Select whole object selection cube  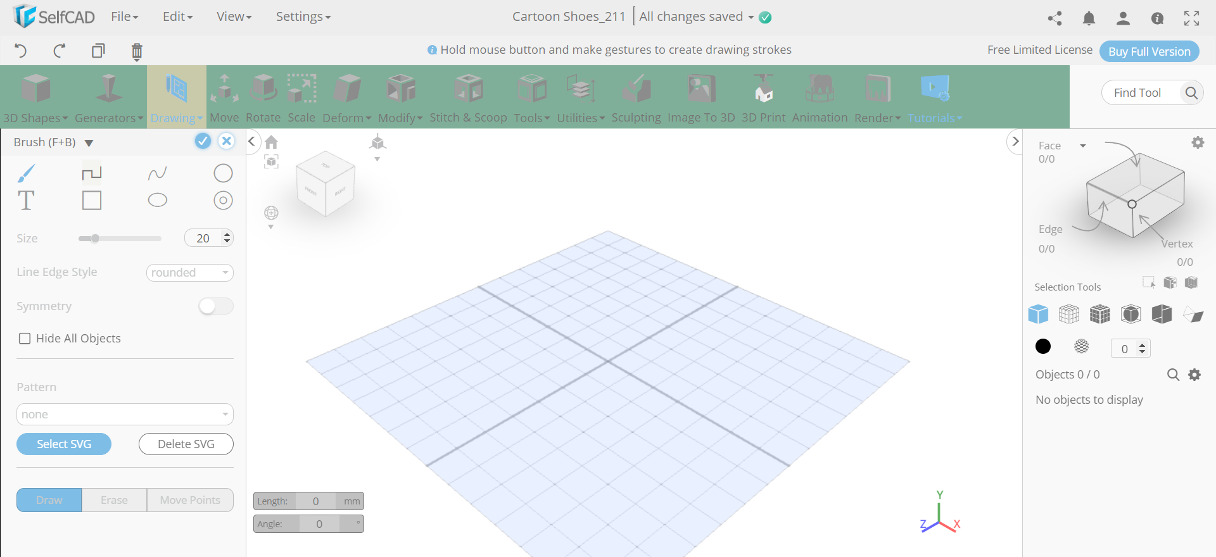pyautogui.click(x=1038, y=313)
